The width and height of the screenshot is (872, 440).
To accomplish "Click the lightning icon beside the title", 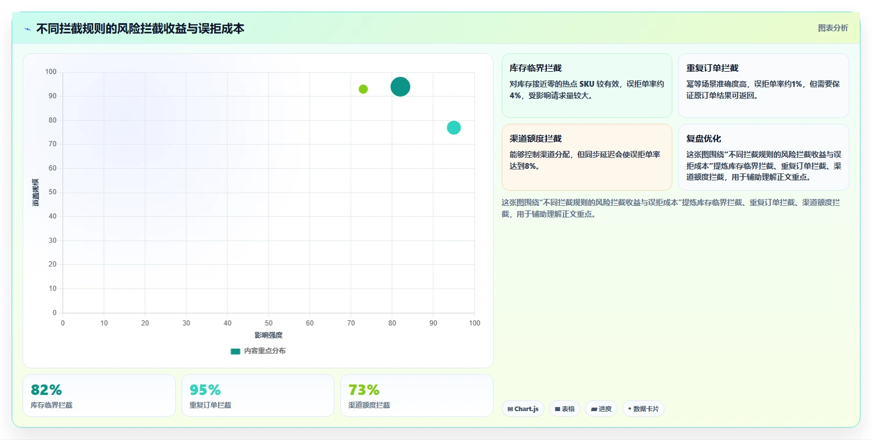I will coord(27,29).
